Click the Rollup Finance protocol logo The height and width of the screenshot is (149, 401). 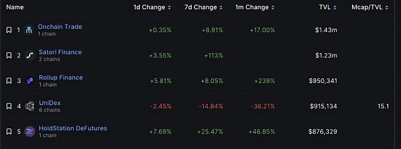tap(30, 81)
